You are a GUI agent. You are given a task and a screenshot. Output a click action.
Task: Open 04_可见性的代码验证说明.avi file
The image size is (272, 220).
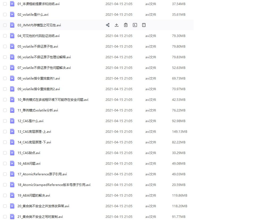point(39,36)
